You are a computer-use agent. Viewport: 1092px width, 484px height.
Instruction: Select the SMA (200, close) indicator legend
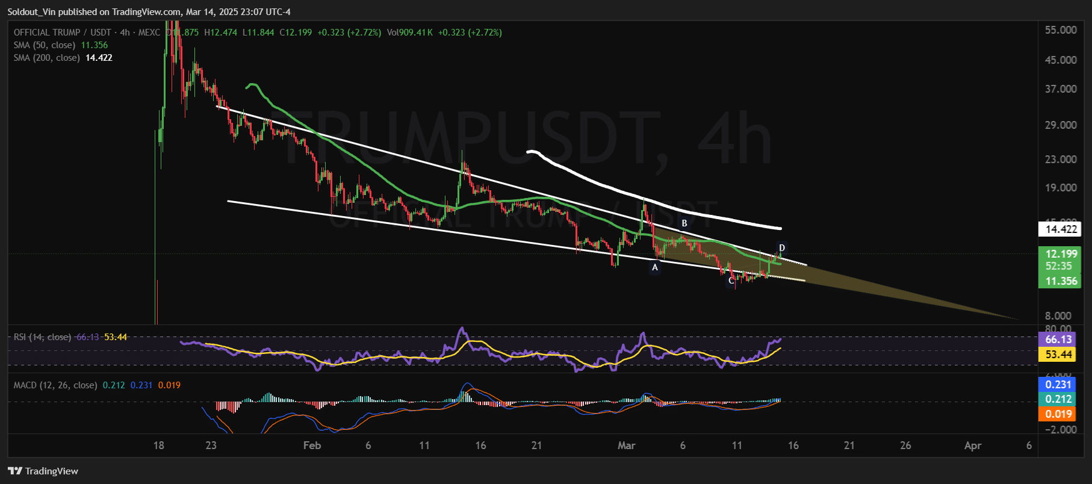click(63, 58)
